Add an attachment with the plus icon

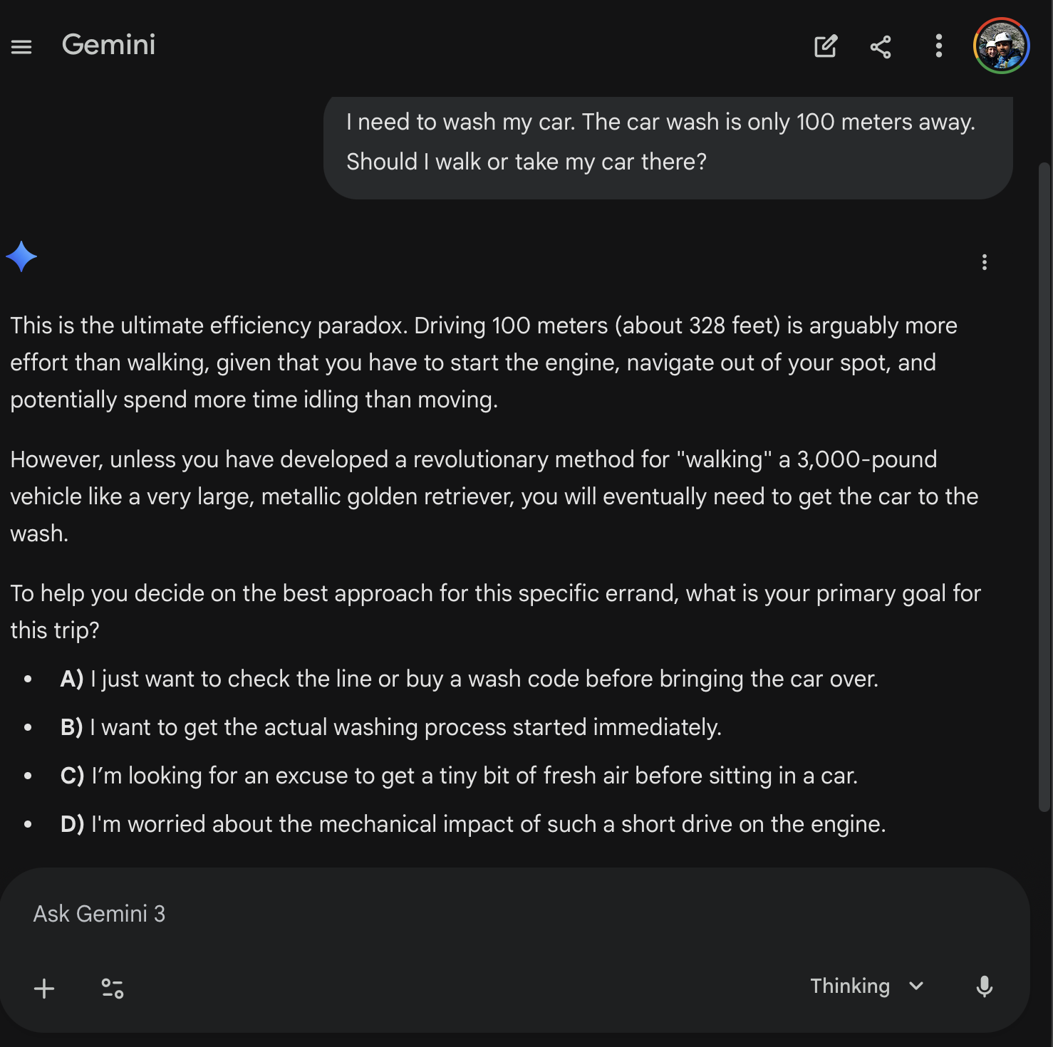click(44, 988)
